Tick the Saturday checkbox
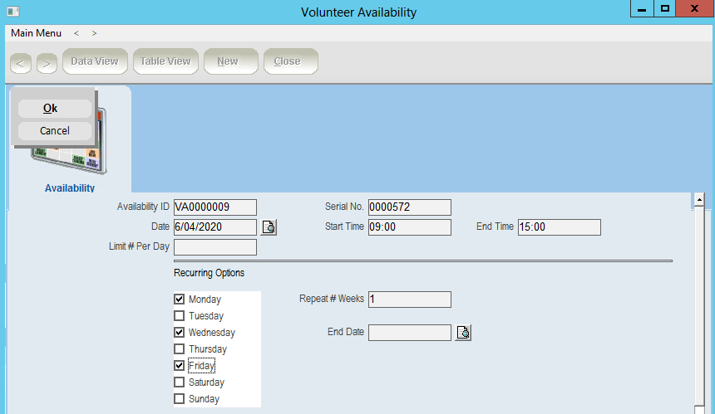This screenshot has width=715, height=414. coord(179,382)
